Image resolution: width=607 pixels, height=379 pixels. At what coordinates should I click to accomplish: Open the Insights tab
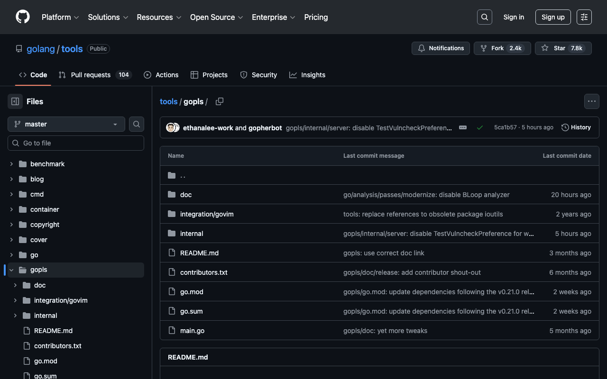point(307,75)
